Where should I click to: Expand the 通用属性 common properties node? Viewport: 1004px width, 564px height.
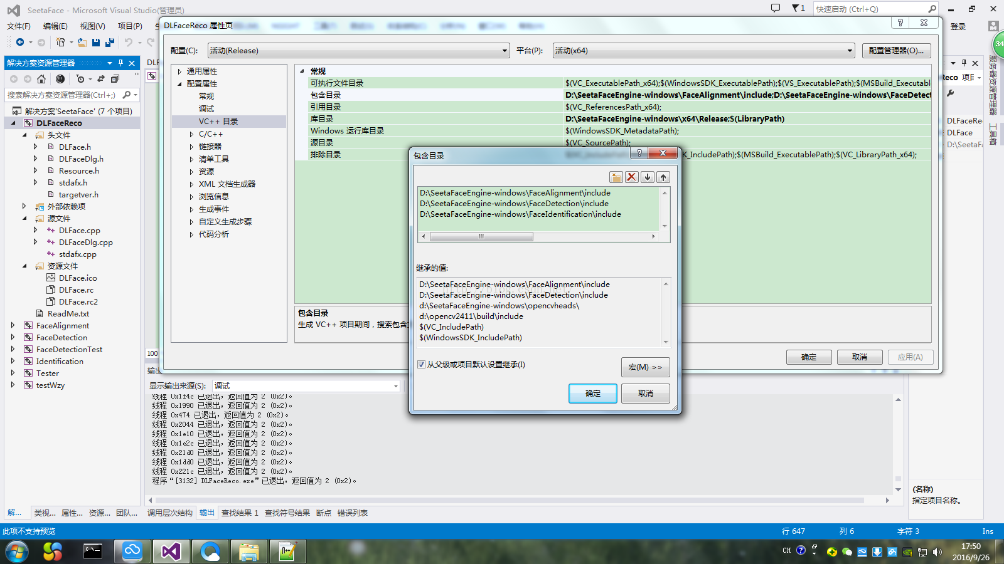[180, 71]
